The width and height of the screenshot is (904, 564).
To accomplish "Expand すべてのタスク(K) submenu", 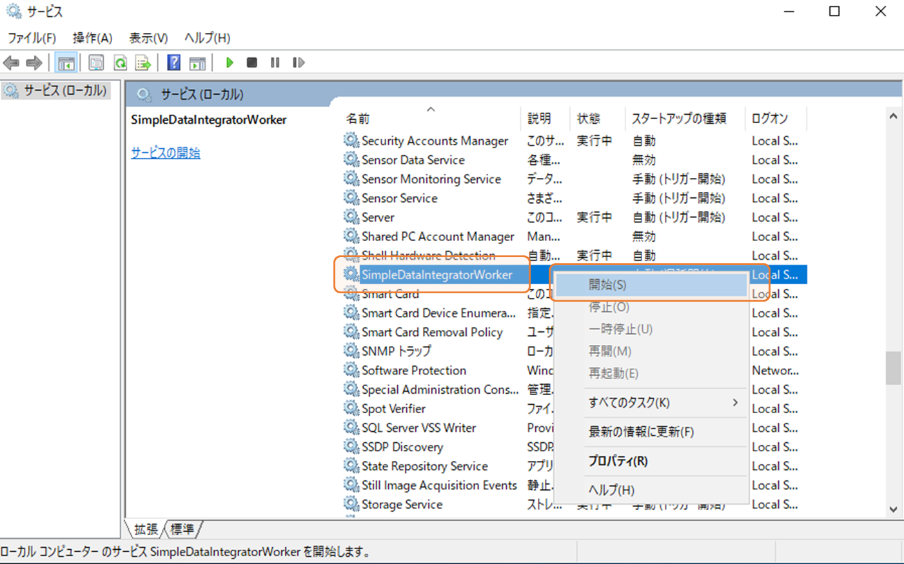I will click(651, 403).
